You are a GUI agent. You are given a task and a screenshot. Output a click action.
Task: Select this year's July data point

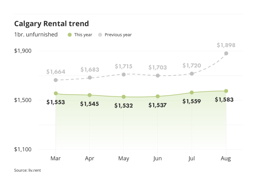(192, 92)
